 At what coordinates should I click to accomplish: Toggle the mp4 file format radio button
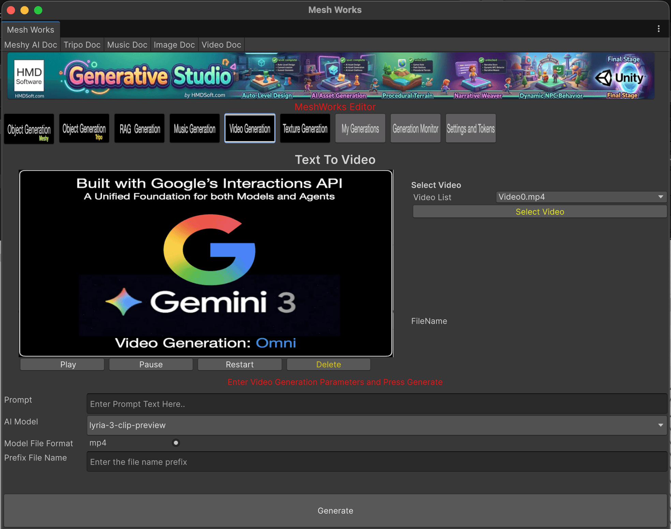(x=176, y=443)
